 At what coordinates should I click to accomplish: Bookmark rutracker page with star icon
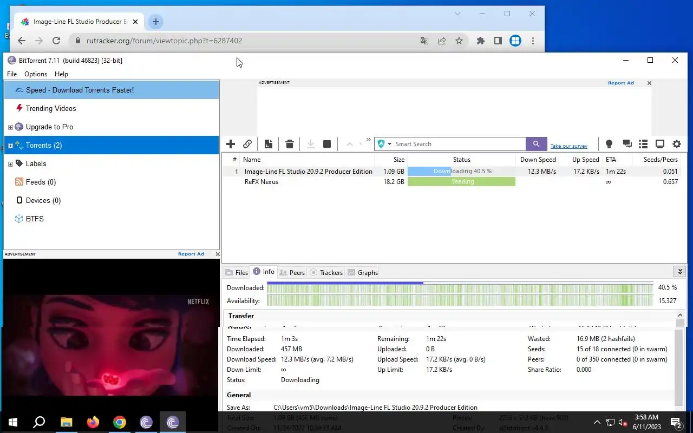(459, 41)
